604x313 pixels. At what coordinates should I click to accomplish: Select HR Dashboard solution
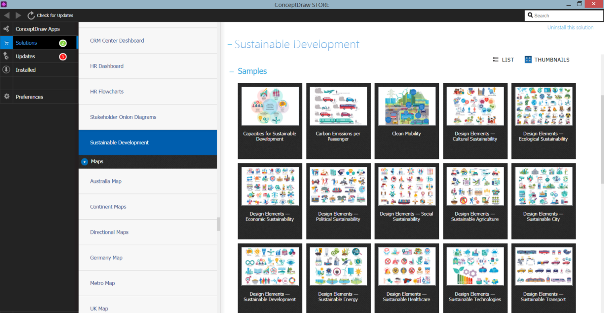(x=148, y=66)
